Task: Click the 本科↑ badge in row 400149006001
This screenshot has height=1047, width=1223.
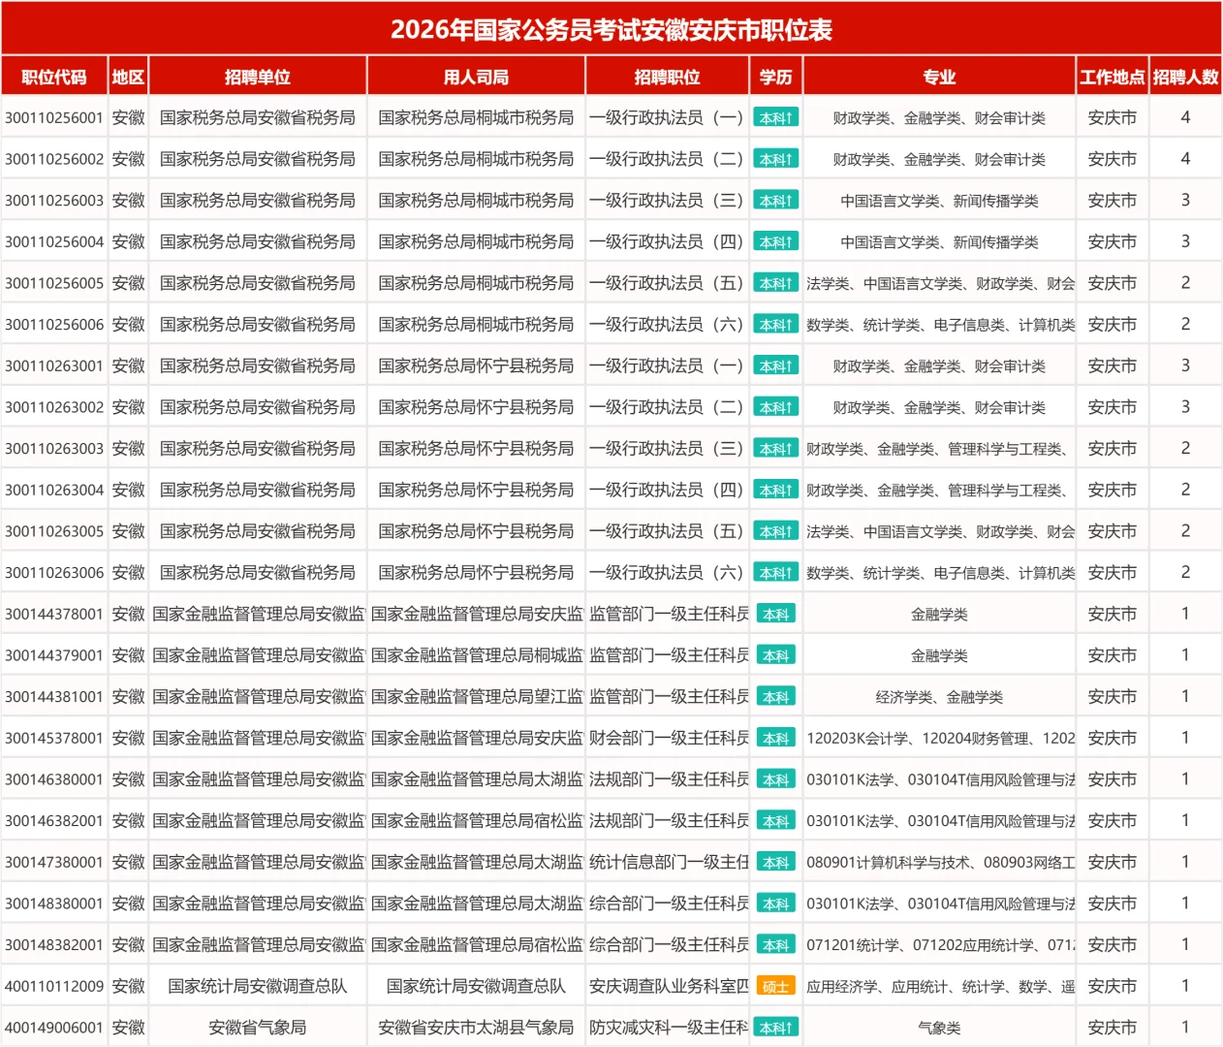Action: pos(775,1028)
